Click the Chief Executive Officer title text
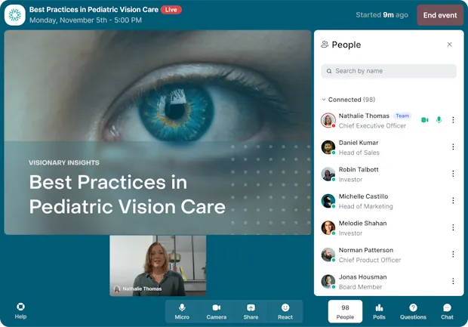 click(x=372, y=125)
